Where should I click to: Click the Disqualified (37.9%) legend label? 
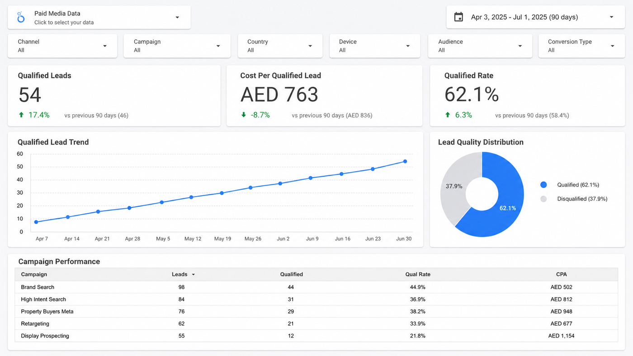coord(582,199)
